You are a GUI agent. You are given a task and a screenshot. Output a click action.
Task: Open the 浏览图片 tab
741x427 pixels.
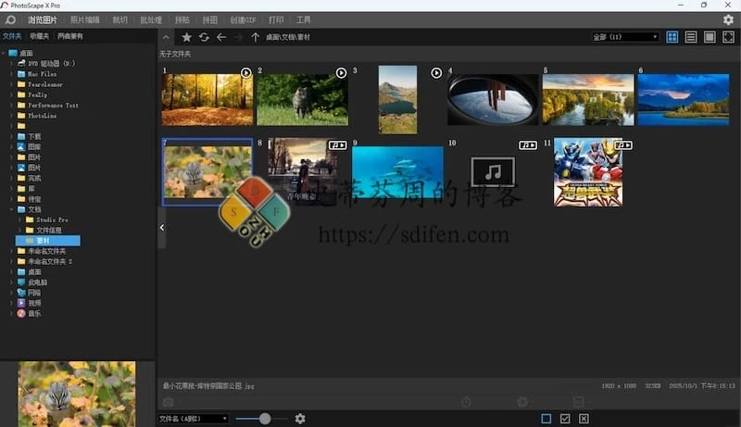click(42, 19)
